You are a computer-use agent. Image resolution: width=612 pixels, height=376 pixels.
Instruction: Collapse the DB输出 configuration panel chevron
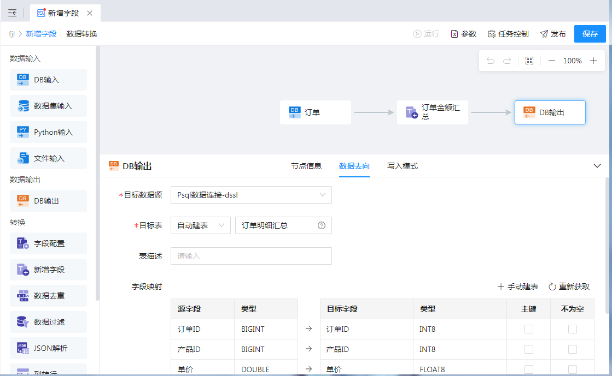click(x=597, y=166)
